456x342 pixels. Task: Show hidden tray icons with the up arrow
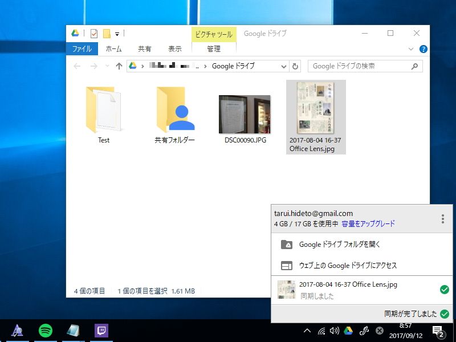(307, 331)
